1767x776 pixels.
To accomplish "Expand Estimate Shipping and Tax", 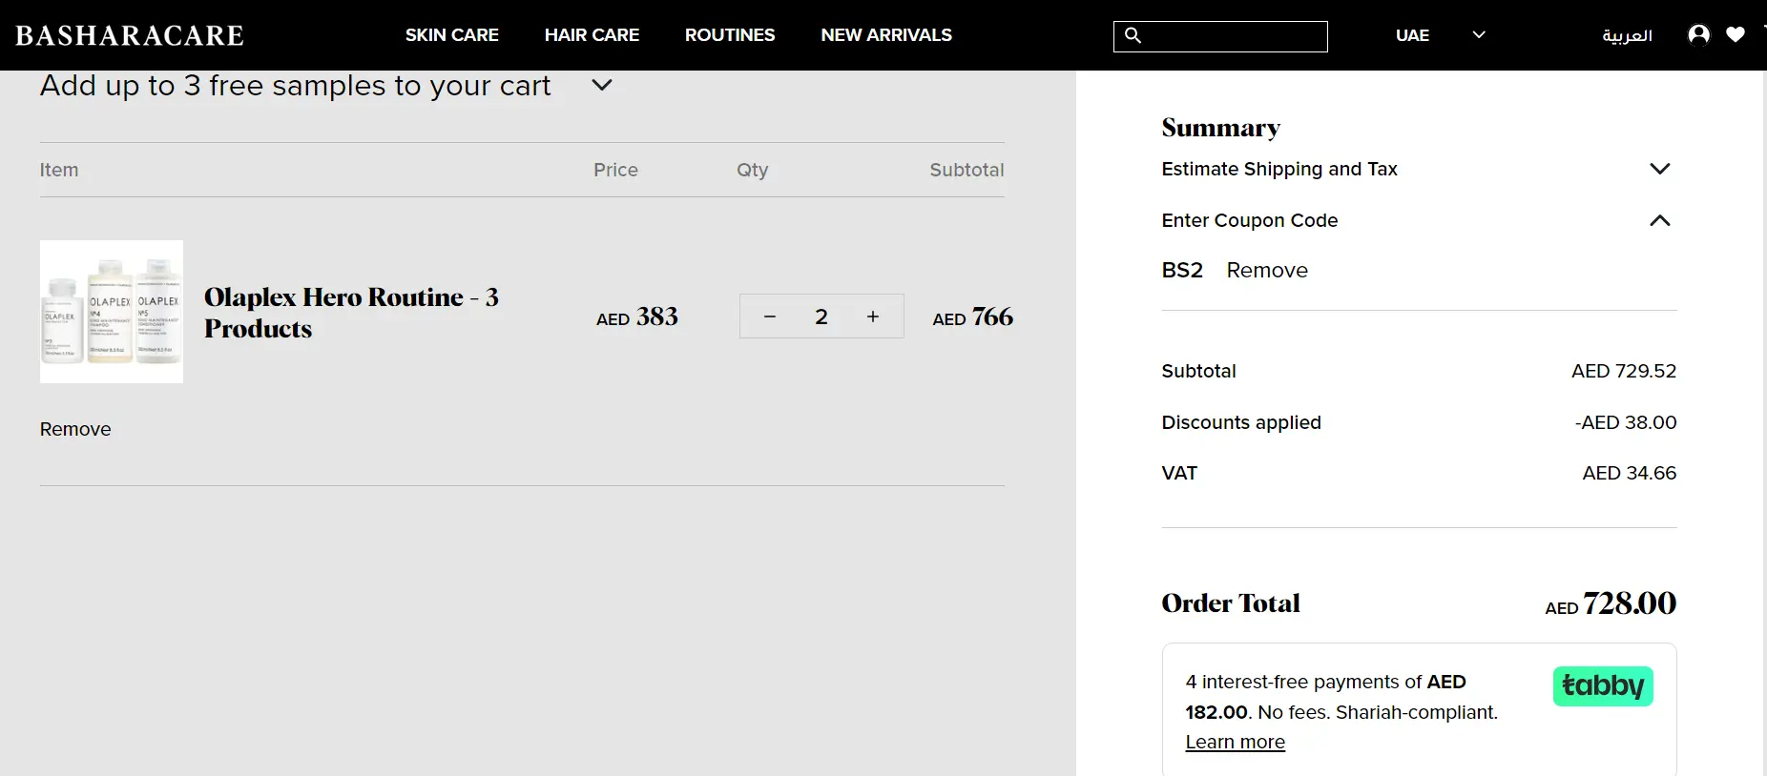I will pyautogui.click(x=1659, y=169).
